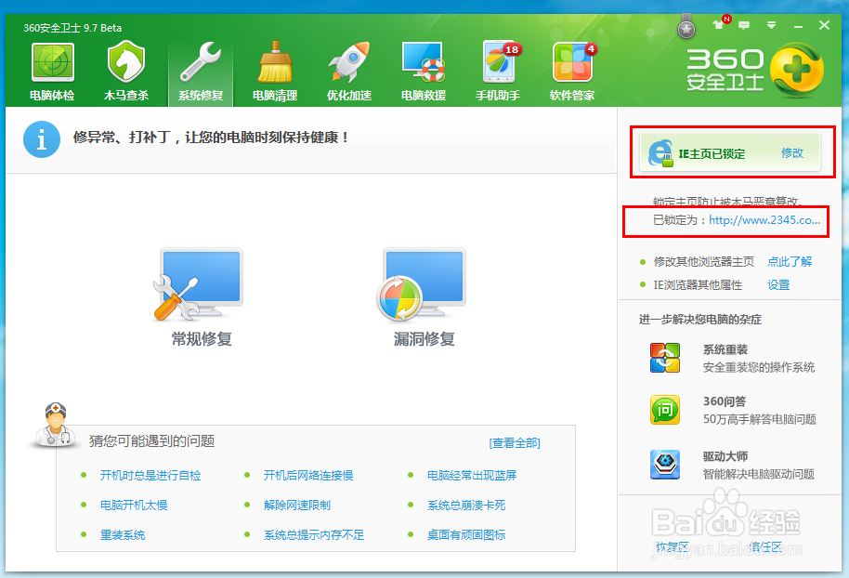This screenshot has height=578, width=849.
Task: Open 系统总崩溃卡死 problem link
Action: tap(466, 506)
